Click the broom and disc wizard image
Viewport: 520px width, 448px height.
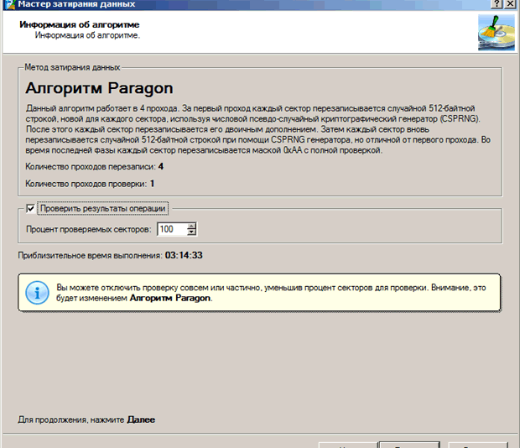click(497, 33)
